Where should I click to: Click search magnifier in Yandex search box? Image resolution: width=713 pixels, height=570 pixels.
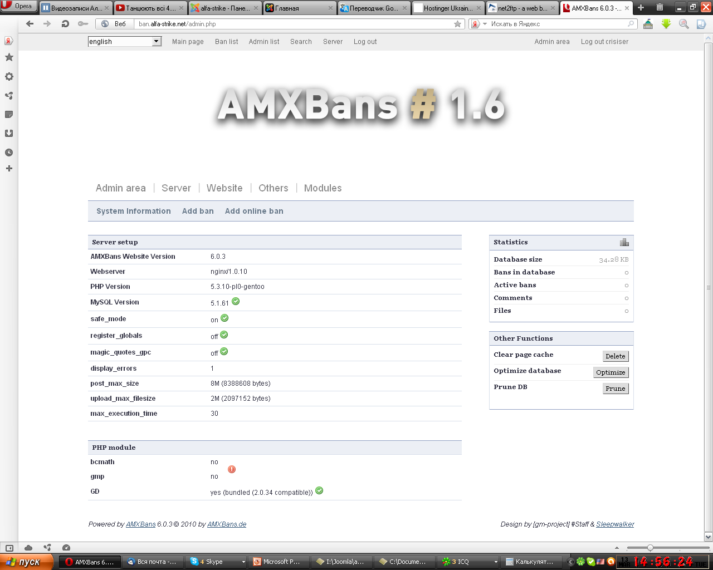pos(631,24)
